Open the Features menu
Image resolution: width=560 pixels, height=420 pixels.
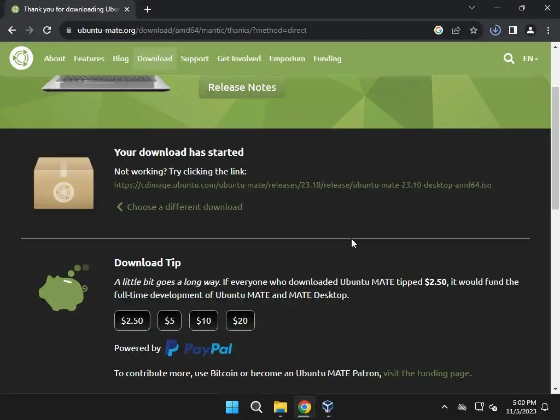pyautogui.click(x=89, y=59)
